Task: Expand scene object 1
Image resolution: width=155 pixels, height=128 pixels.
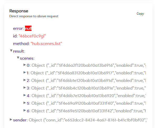Action: point(25,73)
